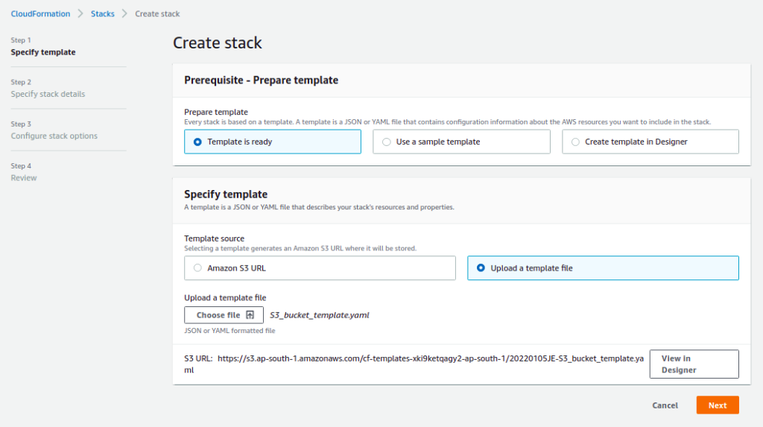763x427 pixels.
Task: Go to CloudFormation breadcrumb link
Action: click(x=40, y=13)
